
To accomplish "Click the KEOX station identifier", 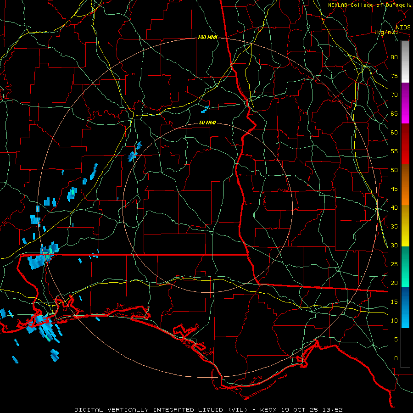I will coord(269,410).
